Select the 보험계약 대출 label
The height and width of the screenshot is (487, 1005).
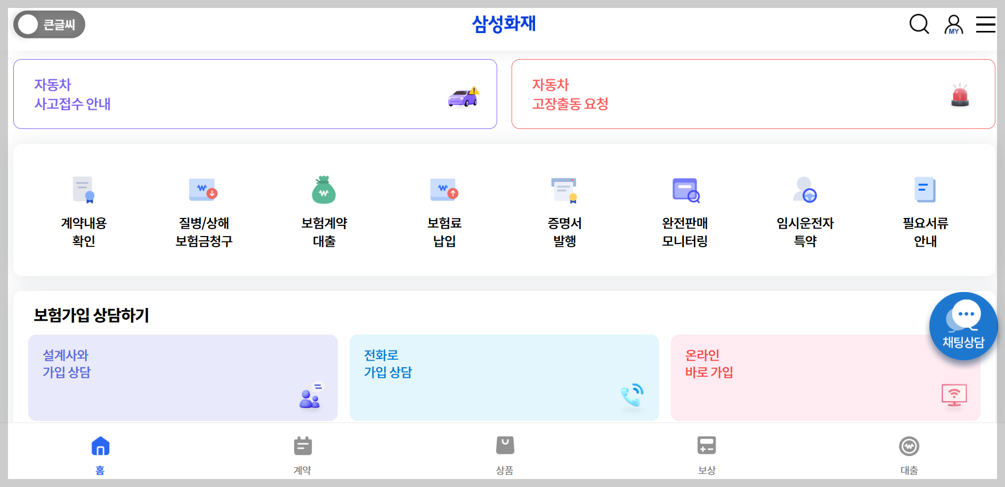[x=324, y=232]
